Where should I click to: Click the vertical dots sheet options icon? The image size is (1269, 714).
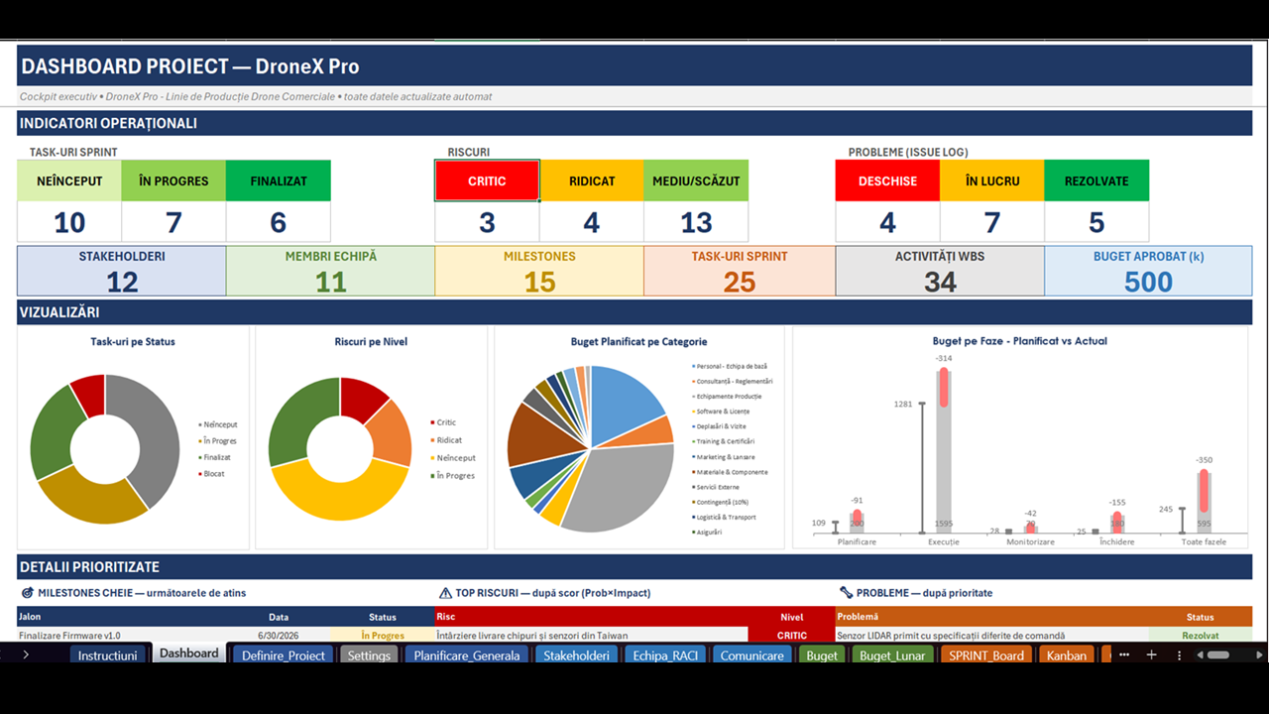coord(1178,654)
